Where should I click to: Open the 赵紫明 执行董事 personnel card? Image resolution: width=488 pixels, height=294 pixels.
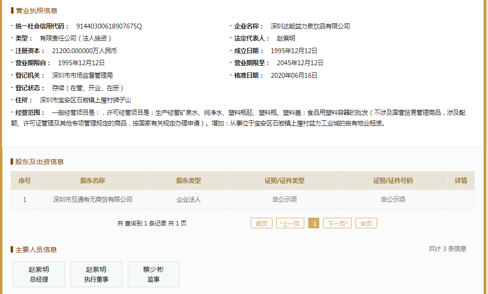(x=96, y=274)
